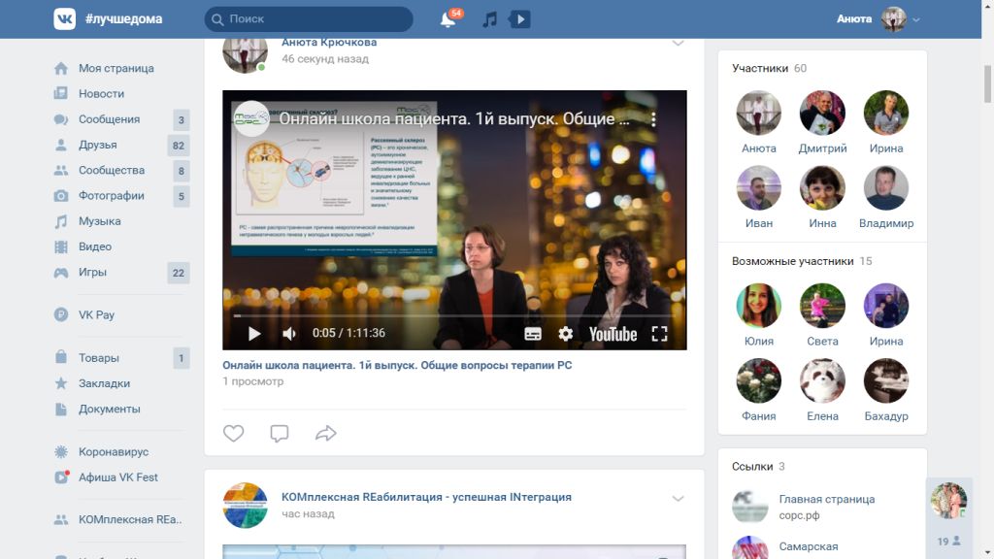Open post options chevron for Анюта Крючкова post
This screenshot has width=994, height=559.
678,44
